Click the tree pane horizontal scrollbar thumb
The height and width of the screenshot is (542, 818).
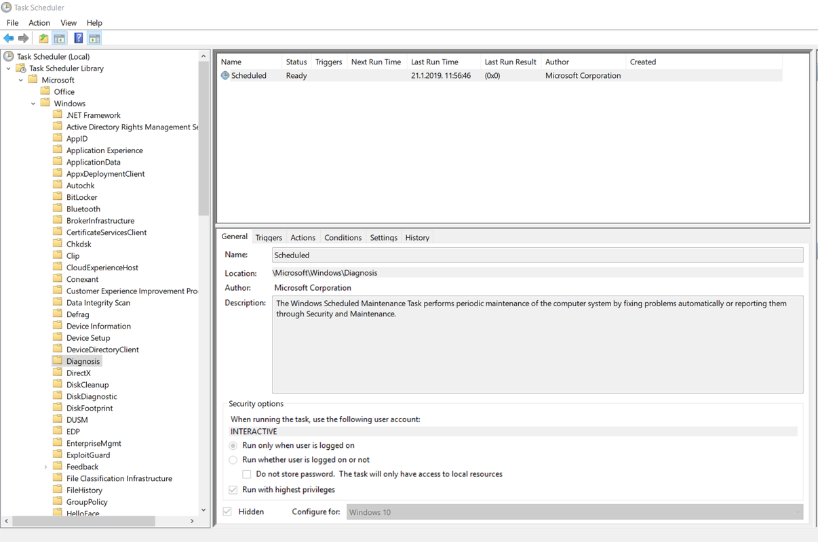point(83,521)
